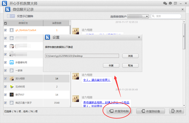Click the gh_0b46de72a6b4 avatar icon
The image size is (189, 123).
click(12, 30)
